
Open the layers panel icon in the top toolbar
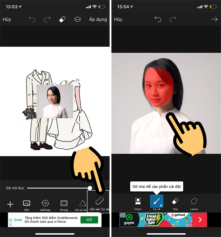tap(77, 19)
